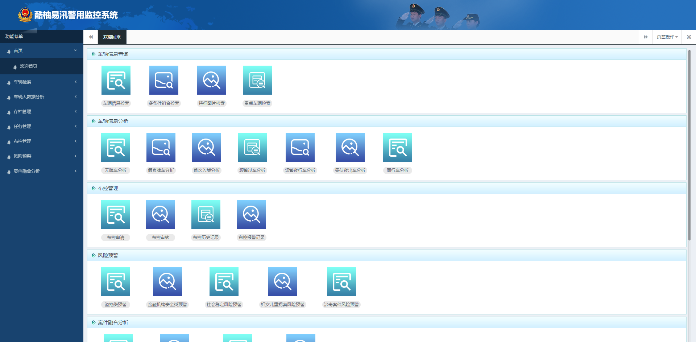The image size is (696, 342).
Task: Click the 车辆信息检索 label
Action: pos(116,103)
